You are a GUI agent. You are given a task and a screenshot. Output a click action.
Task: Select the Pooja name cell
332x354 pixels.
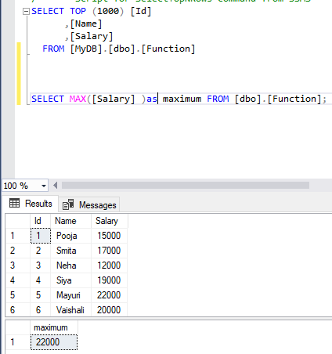70,236
